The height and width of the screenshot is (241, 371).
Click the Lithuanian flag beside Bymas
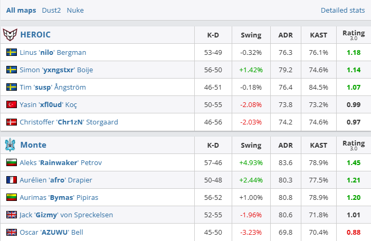[12, 197]
